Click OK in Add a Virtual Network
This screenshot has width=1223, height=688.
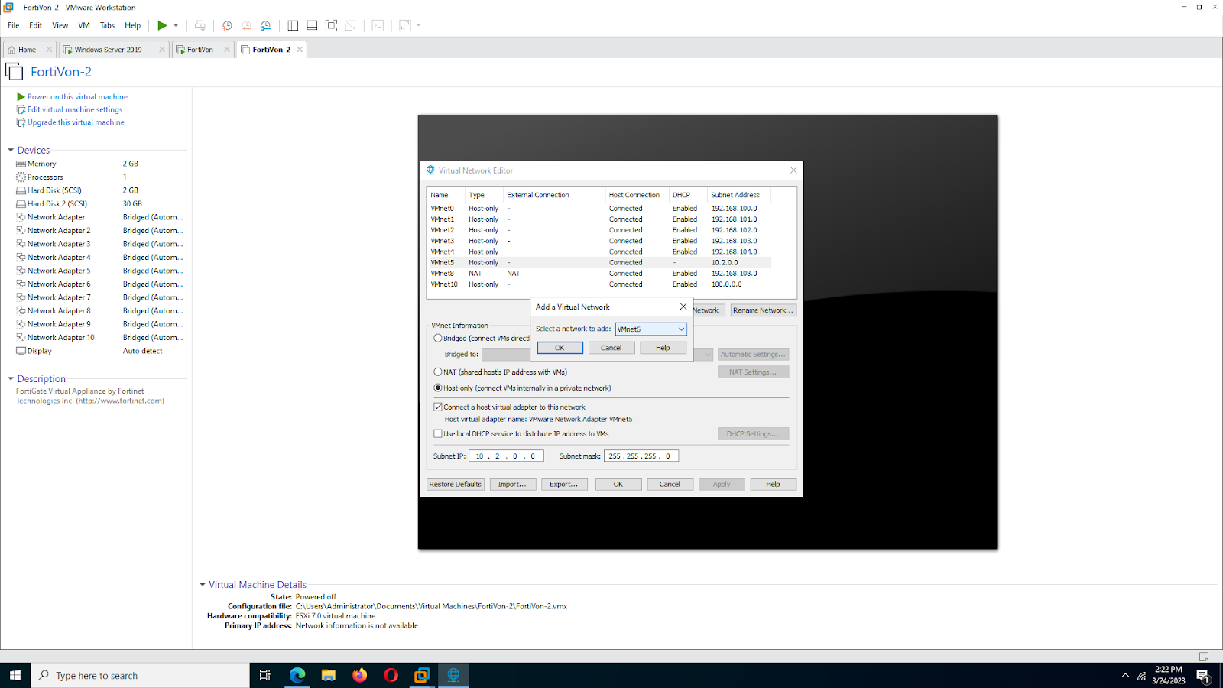(x=560, y=348)
